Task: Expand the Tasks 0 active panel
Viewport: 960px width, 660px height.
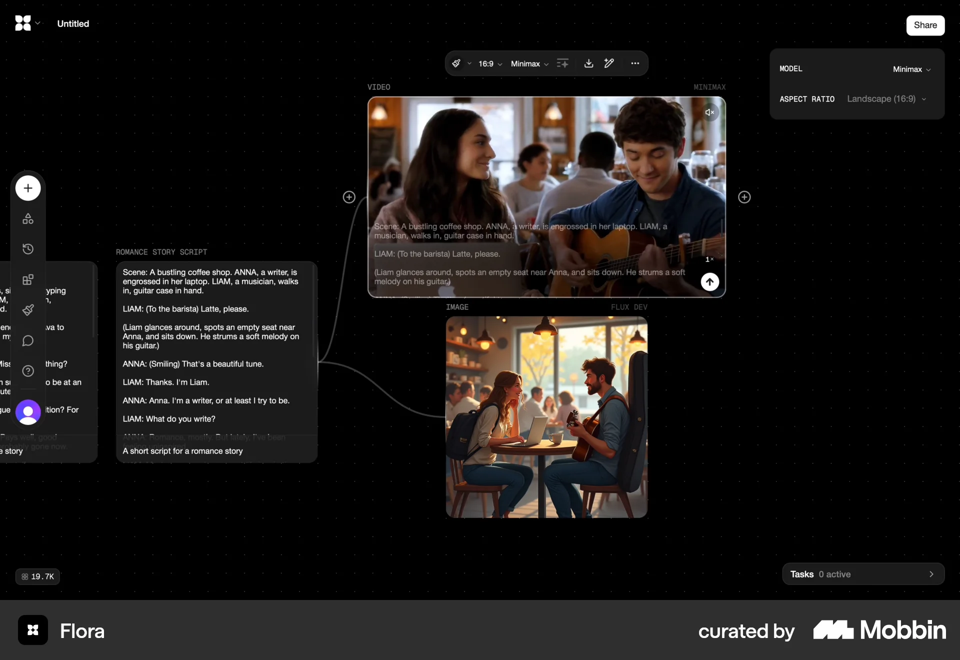Action: pyautogui.click(x=863, y=574)
